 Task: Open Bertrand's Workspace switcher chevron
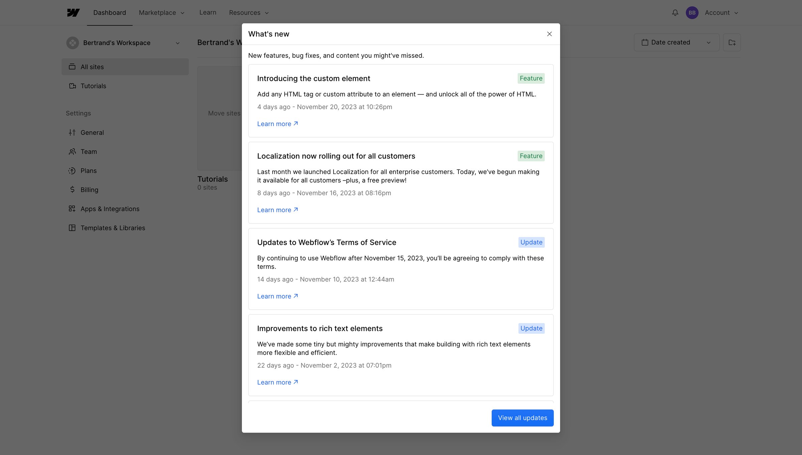coord(178,43)
